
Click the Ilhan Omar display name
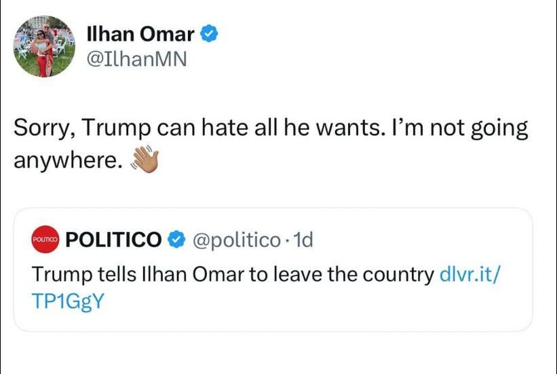141,33
